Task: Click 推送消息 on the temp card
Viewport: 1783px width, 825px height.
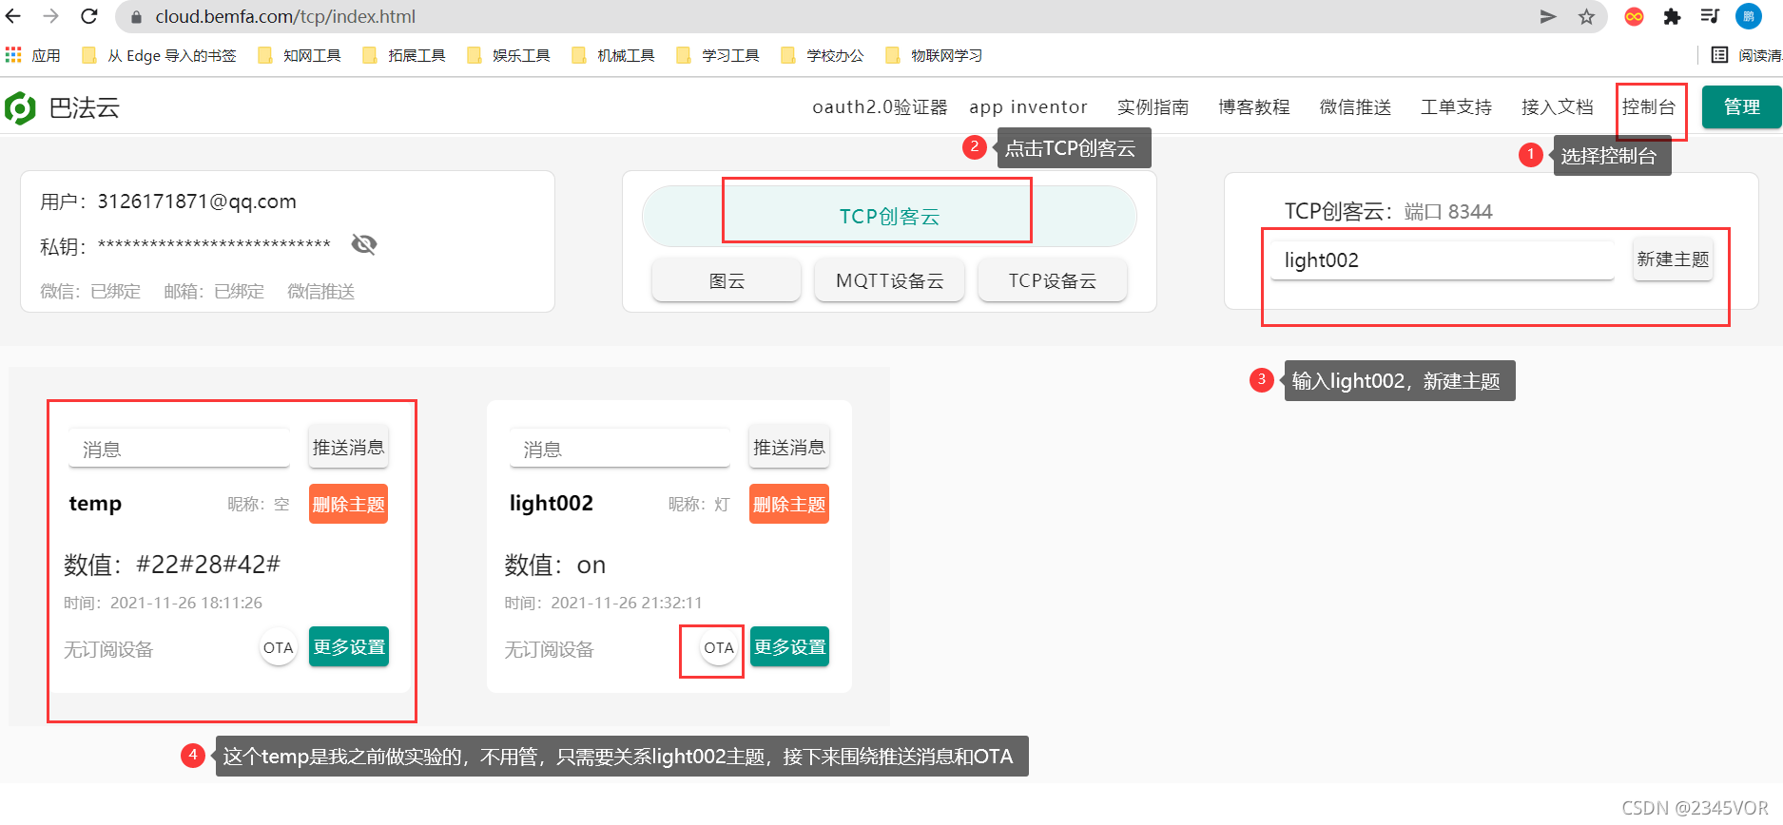Action: click(348, 447)
